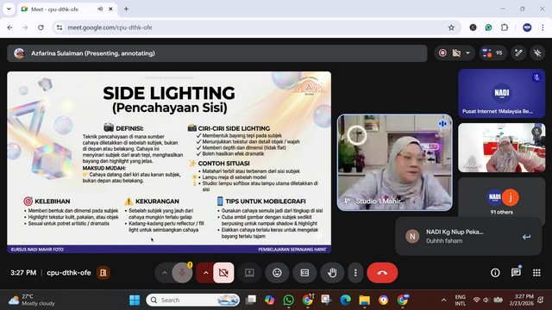Click the red Leave call button

382,273
